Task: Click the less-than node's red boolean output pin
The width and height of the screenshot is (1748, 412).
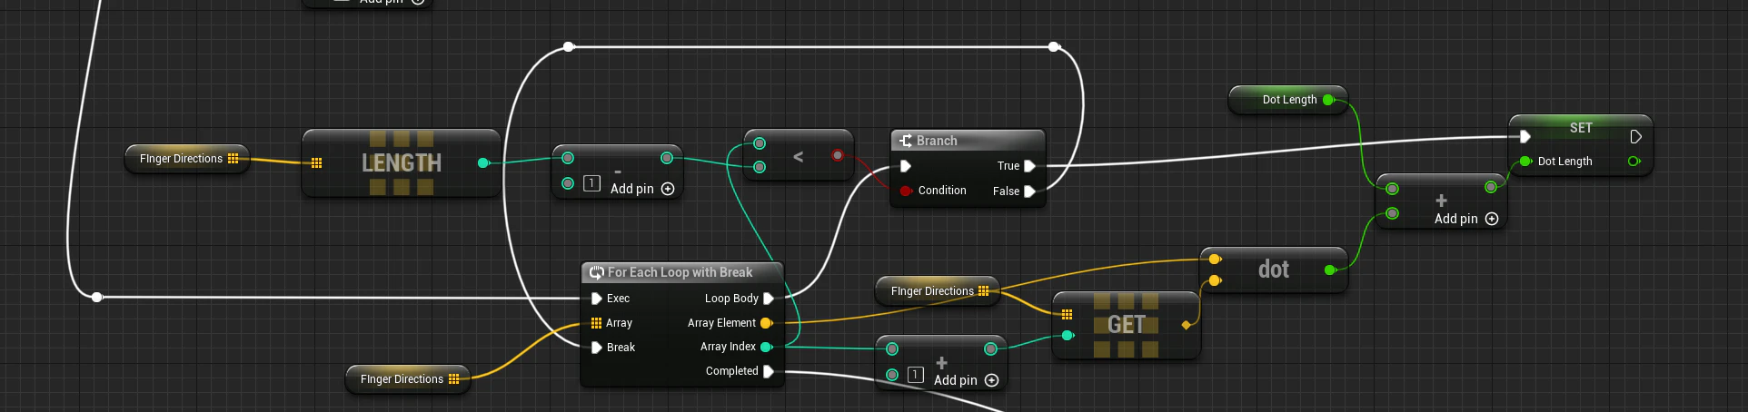Action: click(838, 155)
